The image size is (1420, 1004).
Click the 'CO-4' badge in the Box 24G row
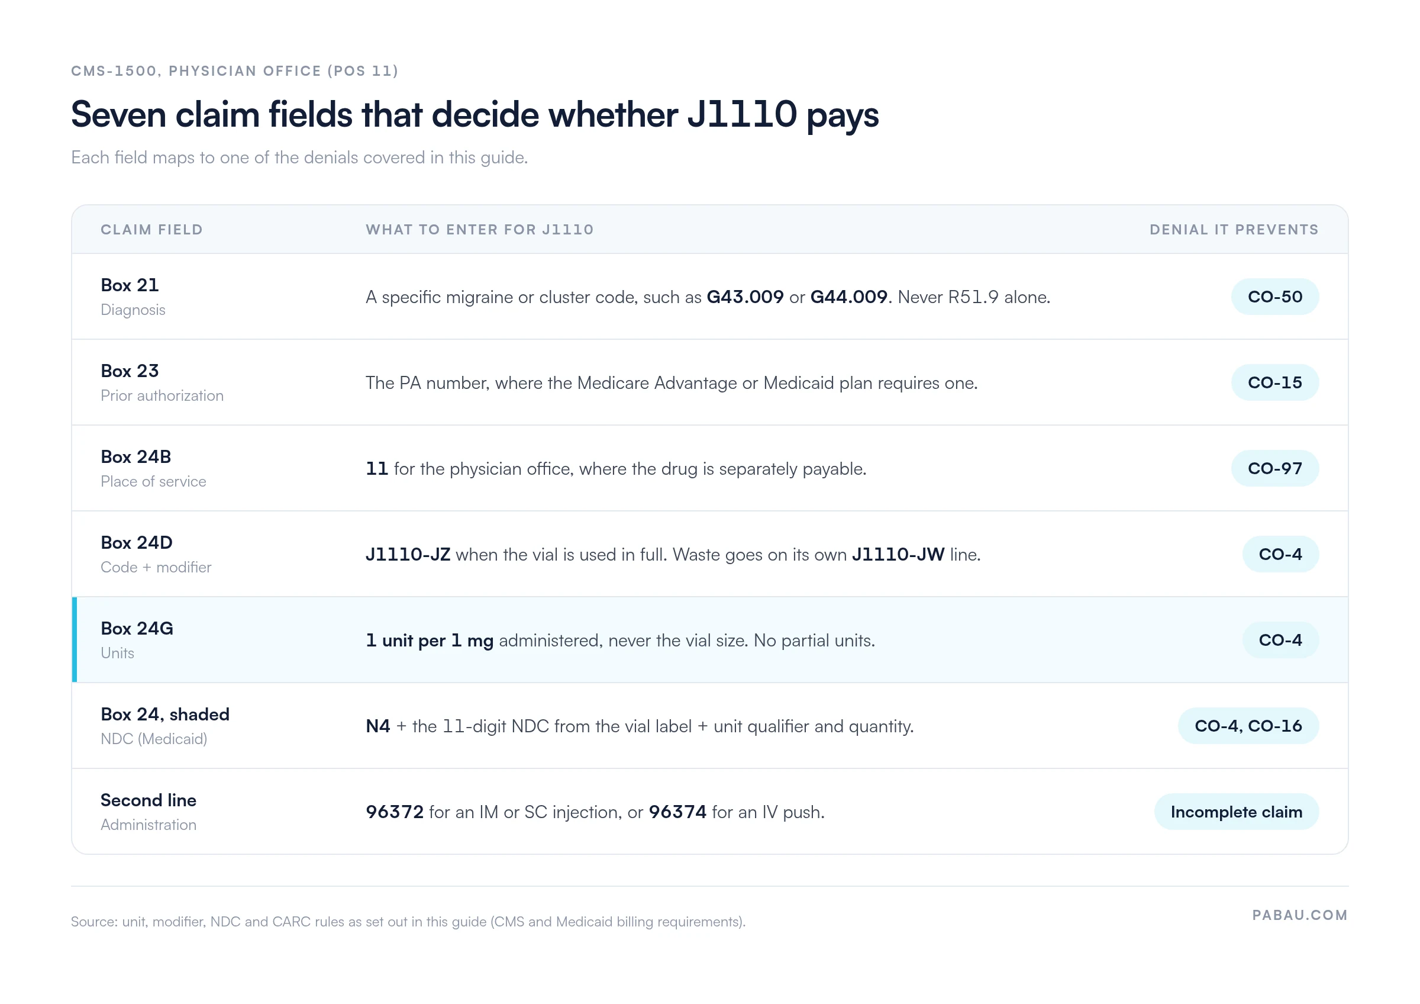click(x=1280, y=641)
